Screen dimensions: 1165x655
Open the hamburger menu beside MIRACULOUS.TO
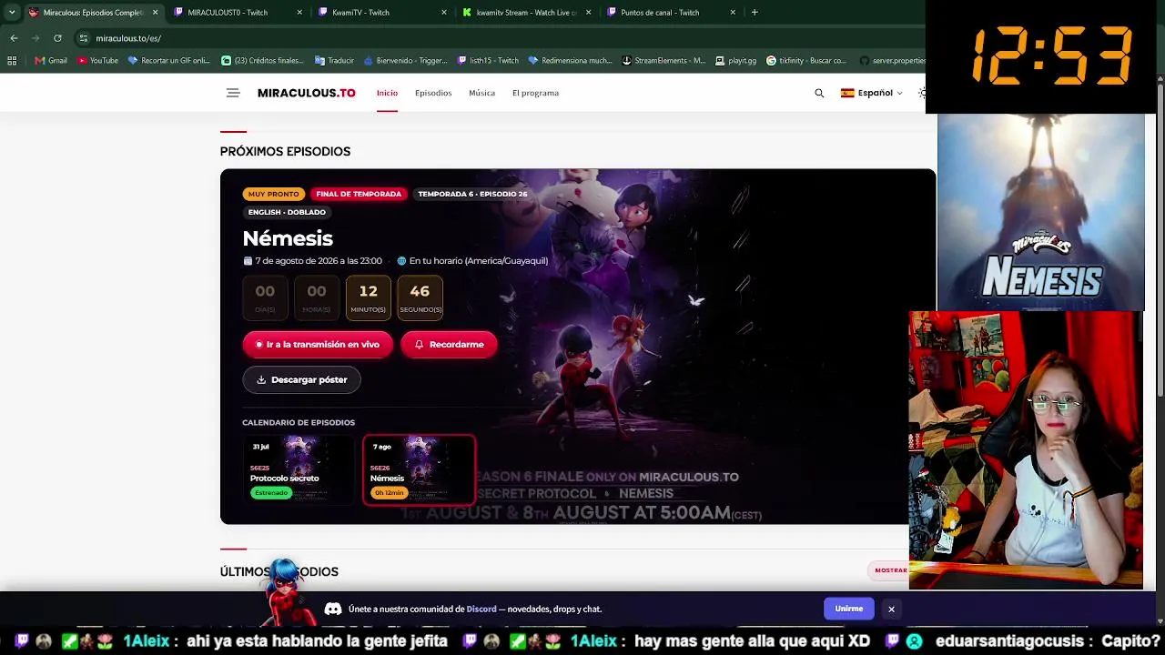pyautogui.click(x=233, y=93)
